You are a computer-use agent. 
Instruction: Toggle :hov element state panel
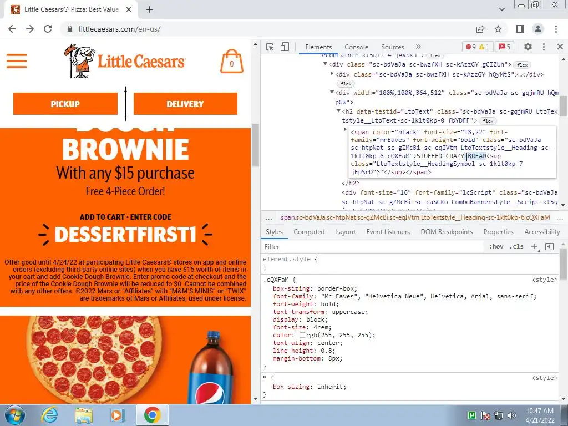(496, 246)
